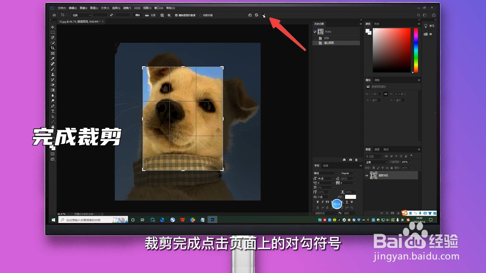The width and height of the screenshot is (486, 273).
Task: Select the Rectangular Marquee tool
Action: point(53,32)
